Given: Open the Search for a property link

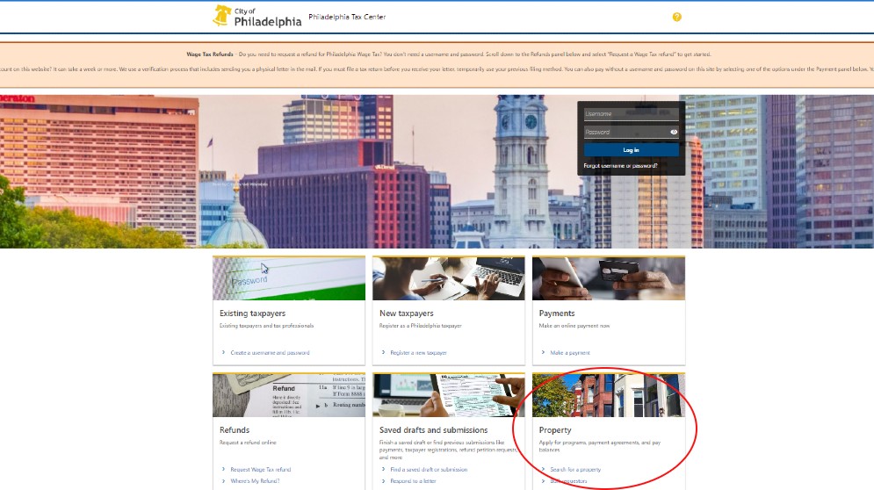Looking at the screenshot, I should (575, 470).
